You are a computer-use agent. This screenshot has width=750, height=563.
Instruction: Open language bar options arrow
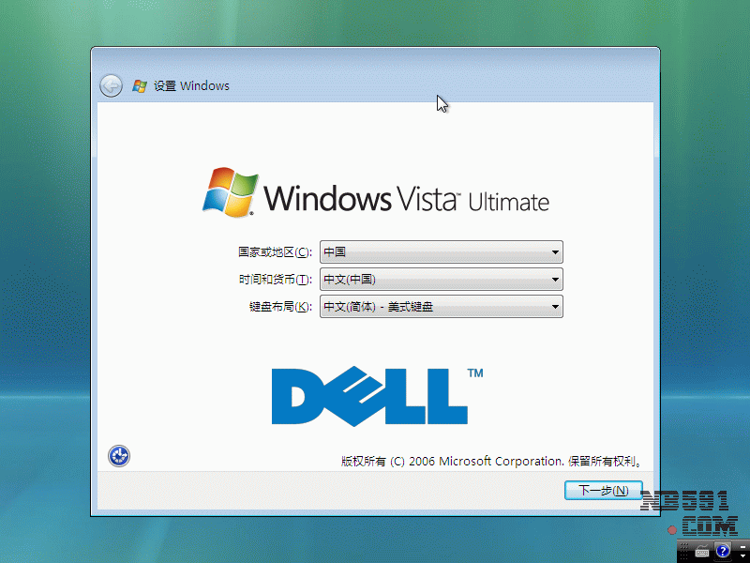point(742,555)
